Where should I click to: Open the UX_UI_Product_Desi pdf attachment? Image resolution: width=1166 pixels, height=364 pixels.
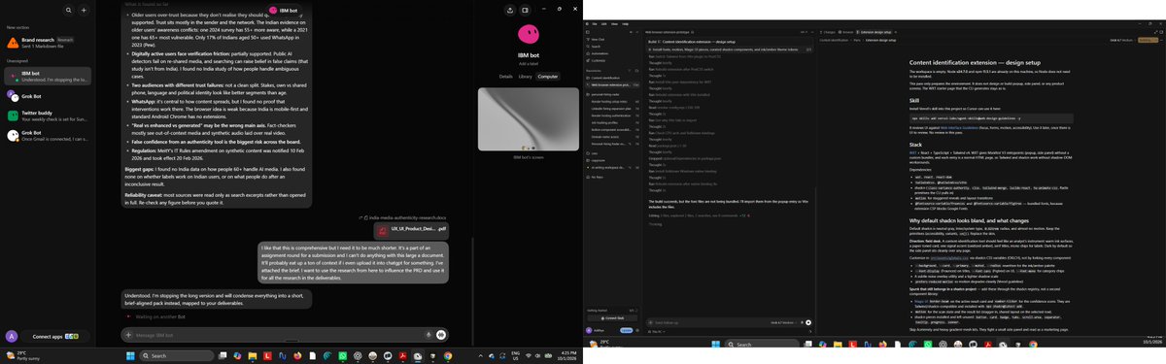(411, 230)
